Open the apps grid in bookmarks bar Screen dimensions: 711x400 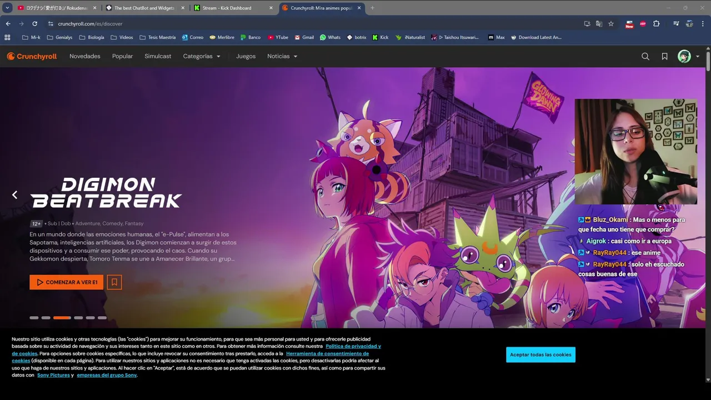point(7,37)
